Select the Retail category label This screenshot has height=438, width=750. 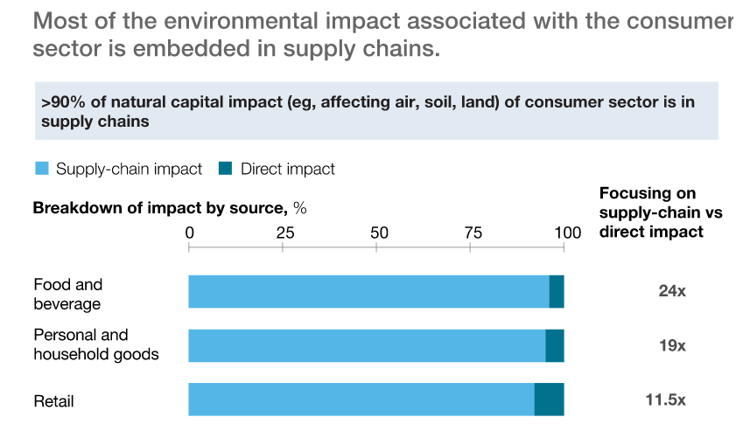[x=53, y=401]
